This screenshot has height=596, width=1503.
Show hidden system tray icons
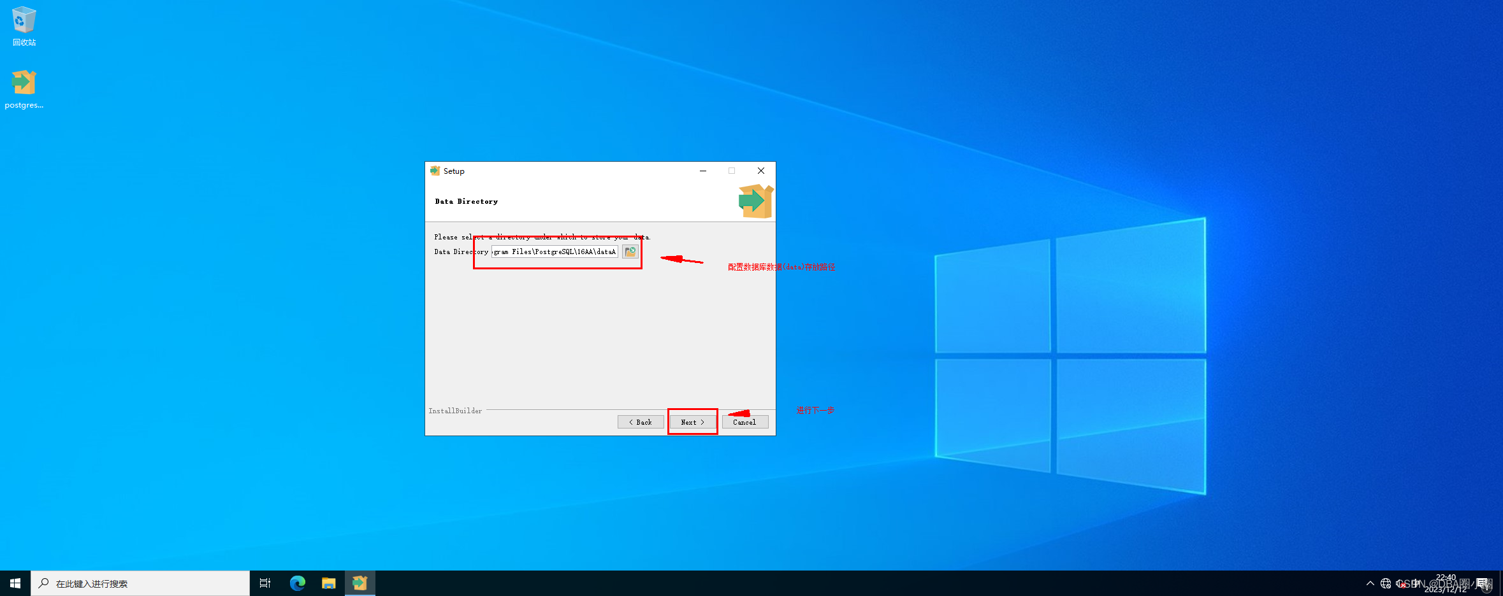point(1370,583)
